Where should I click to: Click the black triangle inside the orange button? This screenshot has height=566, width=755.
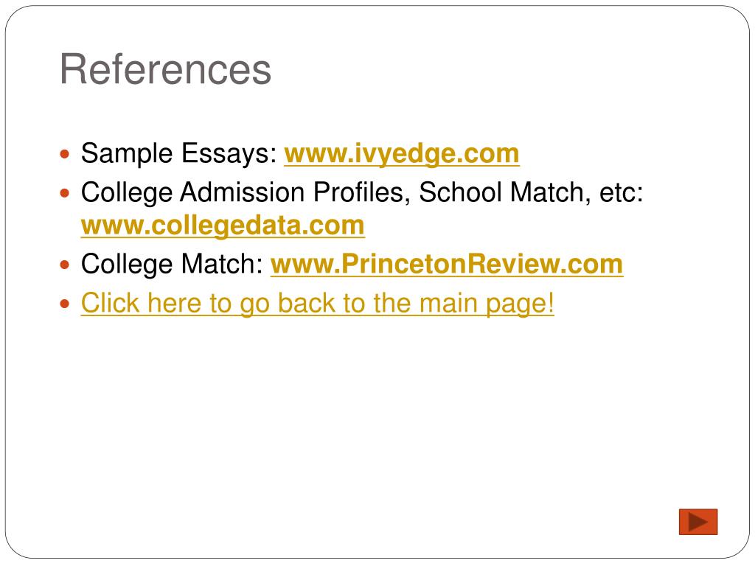698,522
